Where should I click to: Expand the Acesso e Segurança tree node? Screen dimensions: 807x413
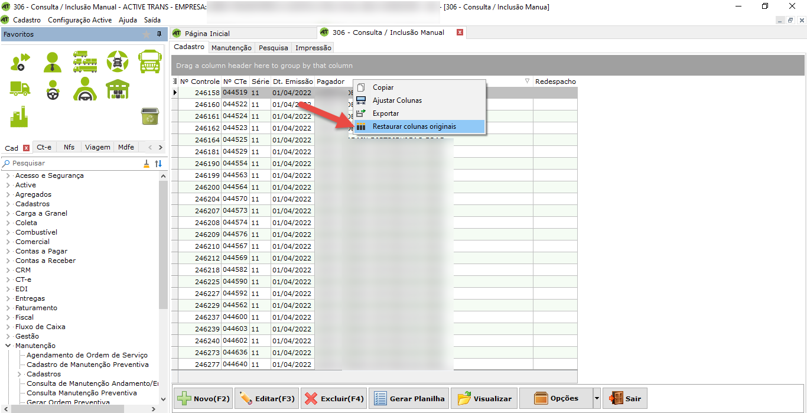pos(8,175)
